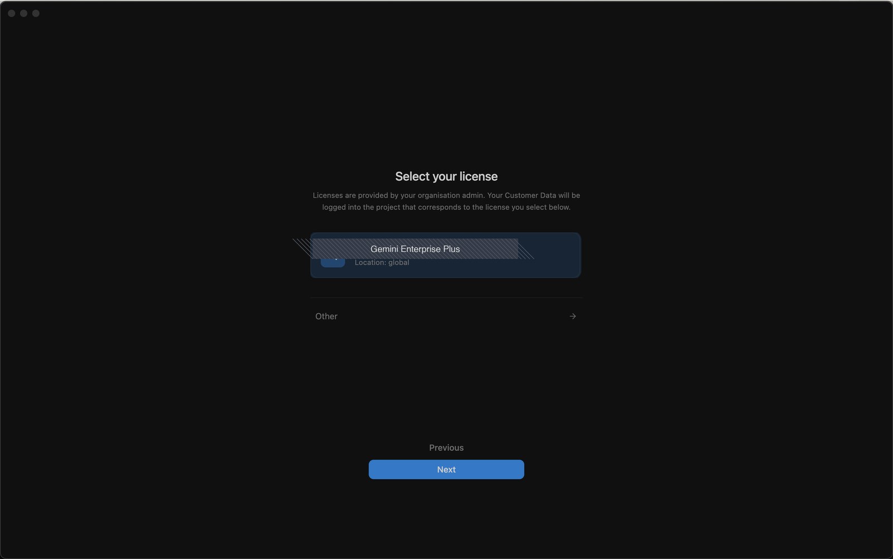893x559 pixels.
Task: Click the first window control dot
Action: pos(11,13)
